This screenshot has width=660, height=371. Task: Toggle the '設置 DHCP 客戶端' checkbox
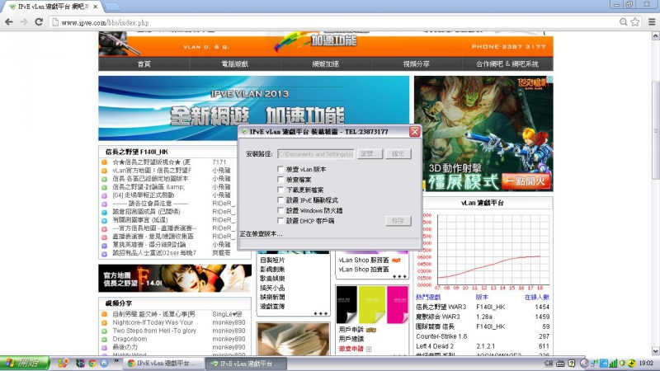tap(281, 221)
